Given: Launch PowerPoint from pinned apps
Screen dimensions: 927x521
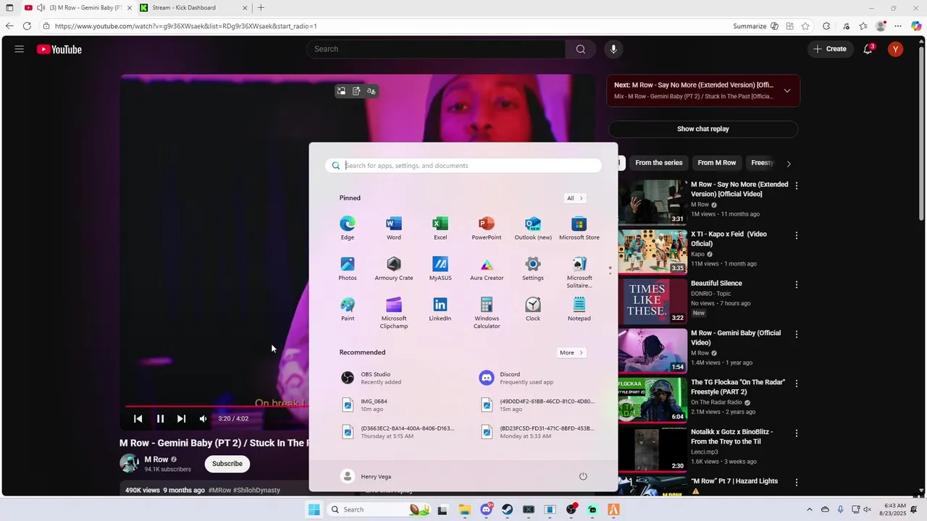Looking at the screenshot, I should tap(487, 227).
